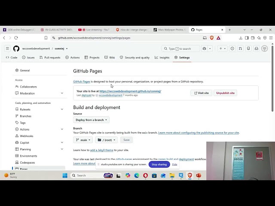Launch Microsoft Edge from the taskbar
Screen dimensions: 275x206
(x=137, y=176)
